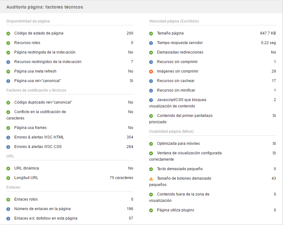The width and height of the screenshot is (283, 225).
Task: Open the Recursos restringidos de la indexación item
Action: point(48,62)
